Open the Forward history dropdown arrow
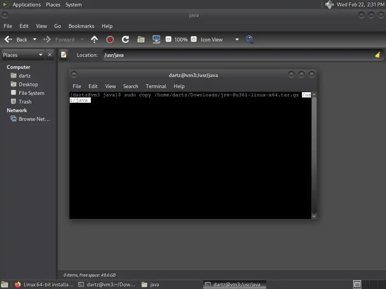Viewport: 386px width, 289px height. point(82,40)
